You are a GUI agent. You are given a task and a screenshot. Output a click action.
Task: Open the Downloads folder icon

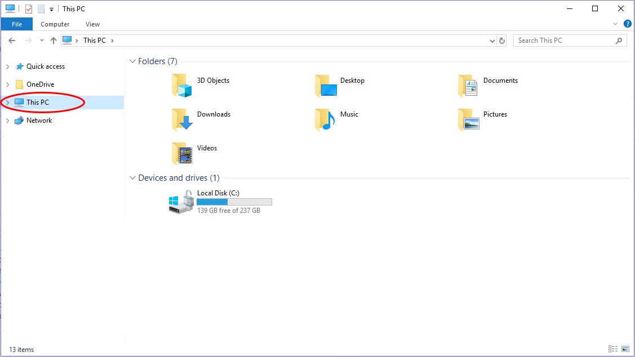point(182,119)
